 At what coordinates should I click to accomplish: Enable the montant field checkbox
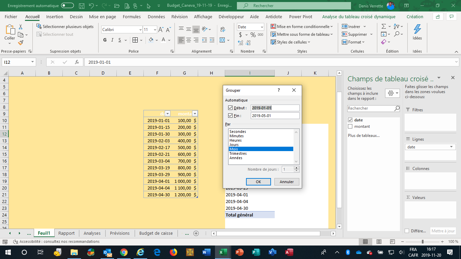point(350,126)
